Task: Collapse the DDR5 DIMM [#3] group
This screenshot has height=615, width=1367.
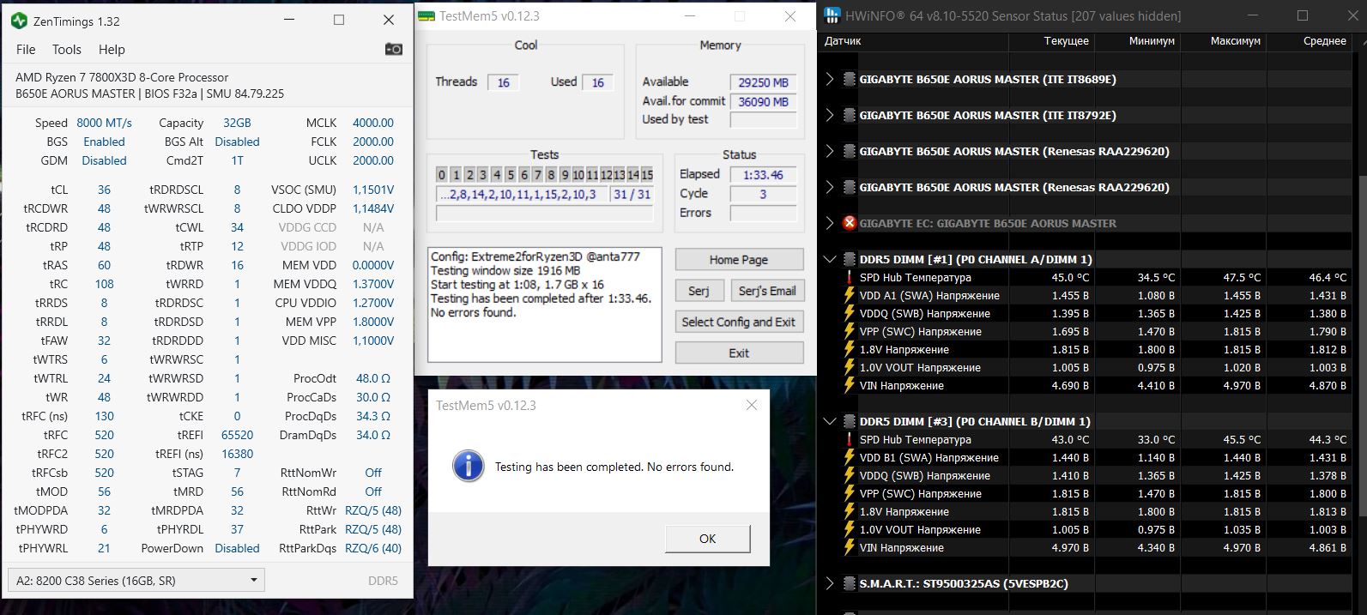Action: 830,421
